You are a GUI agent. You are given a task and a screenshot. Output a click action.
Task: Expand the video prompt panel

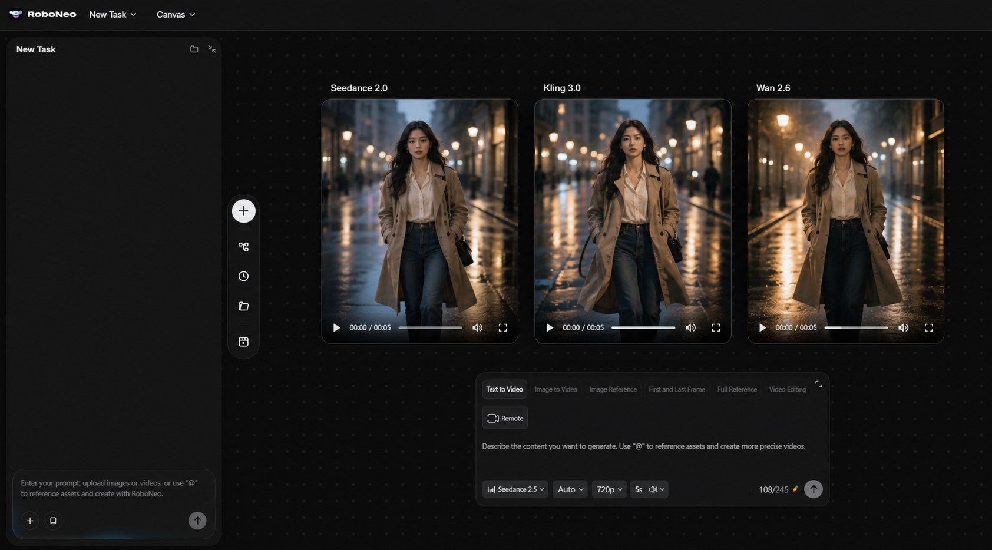(818, 384)
